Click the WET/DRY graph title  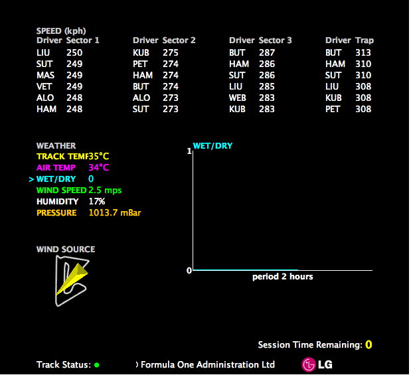[x=212, y=146]
